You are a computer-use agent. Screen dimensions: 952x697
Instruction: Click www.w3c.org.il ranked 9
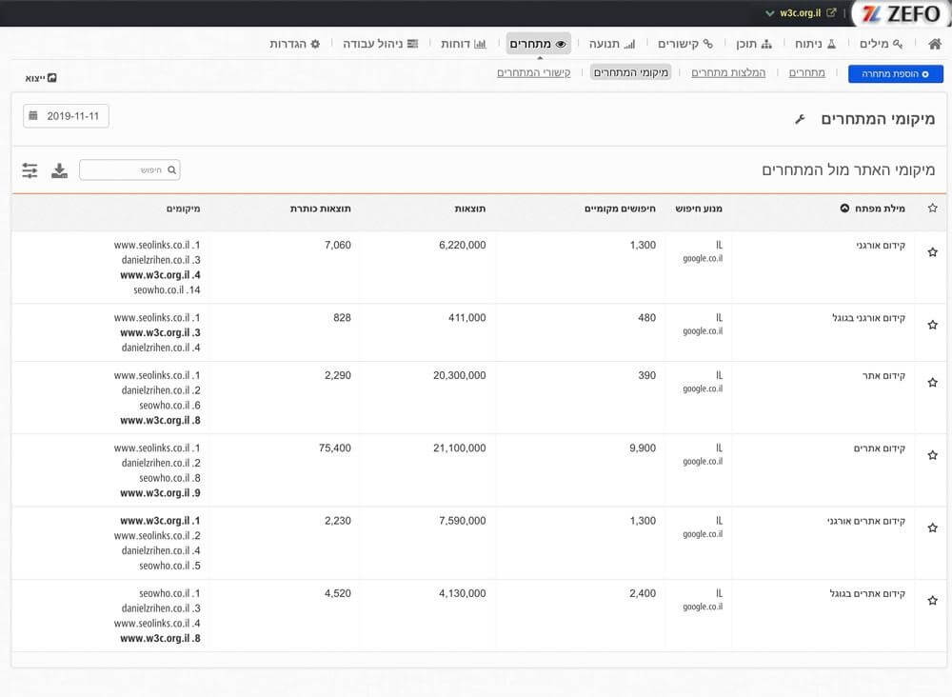tap(160, 493)
